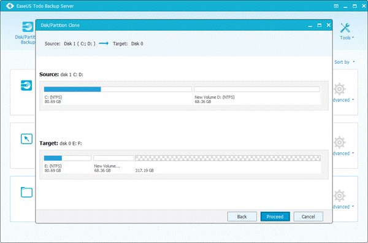Viewport: 368px width, 243px height.
Task: Maximize the Disk/Partition Clone dialog
Action: point(320,25)
